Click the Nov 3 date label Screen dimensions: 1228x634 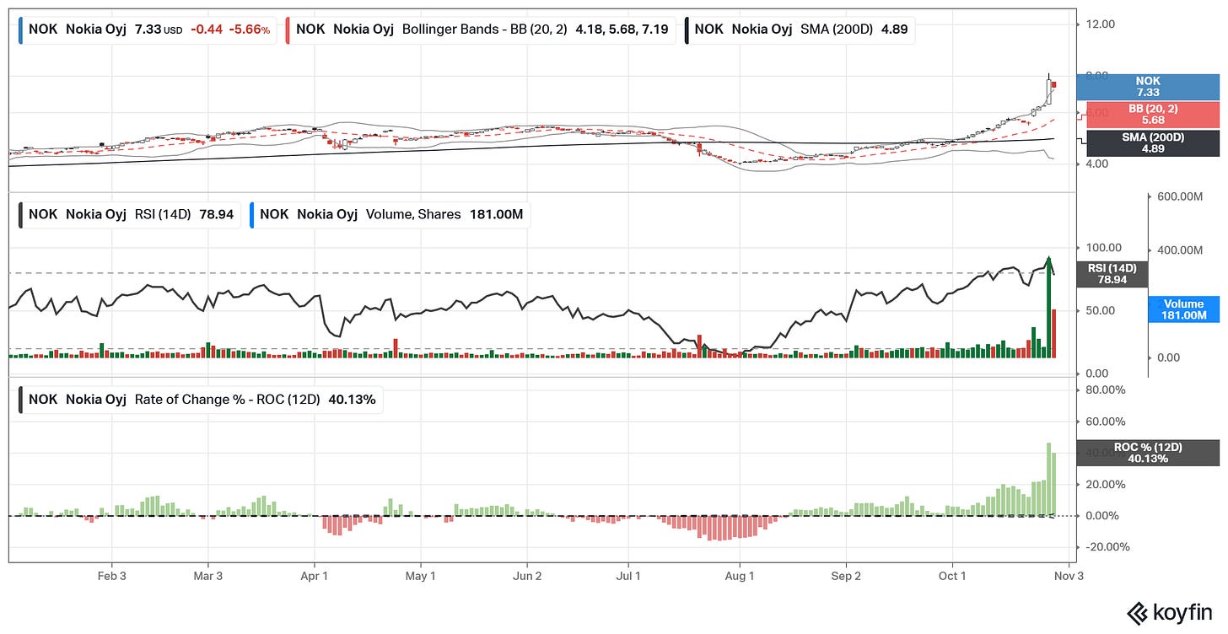[x=1069, y=576]
